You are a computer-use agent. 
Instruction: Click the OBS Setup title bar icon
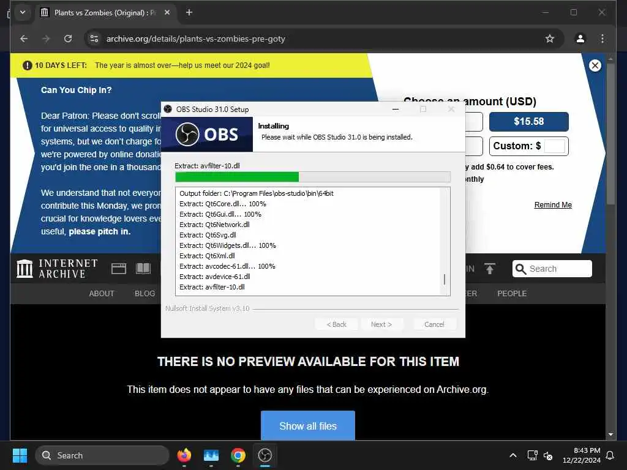[168, 109]
